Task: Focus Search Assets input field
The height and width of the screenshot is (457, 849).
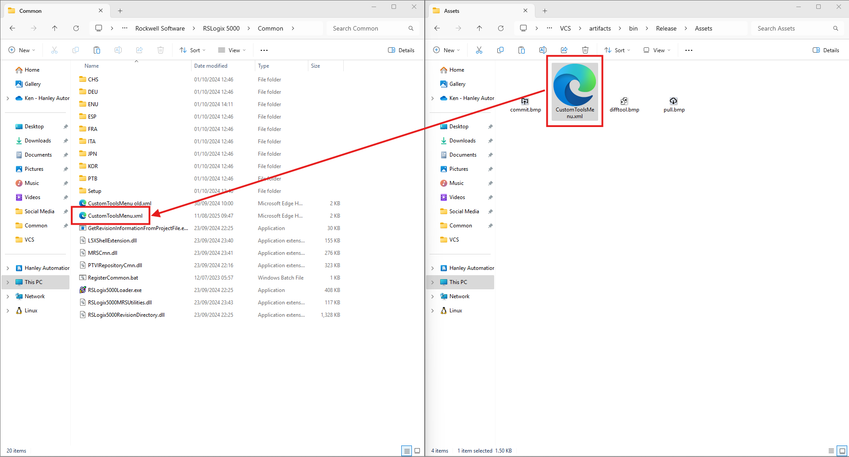Action: point(798,28)
